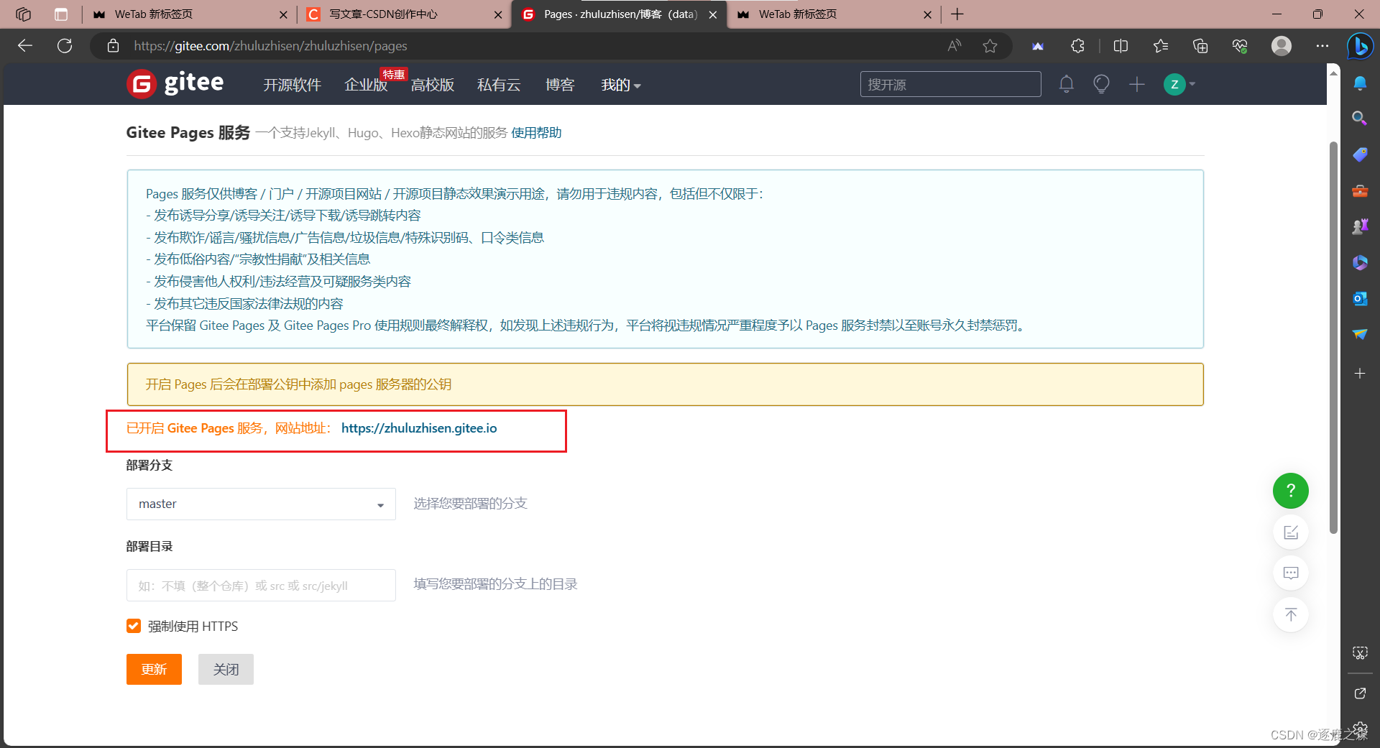This screenshot has height=748, width=1380.
Task: Open tab actions menu icon at top-left
Action: click(x=61, y=14)
